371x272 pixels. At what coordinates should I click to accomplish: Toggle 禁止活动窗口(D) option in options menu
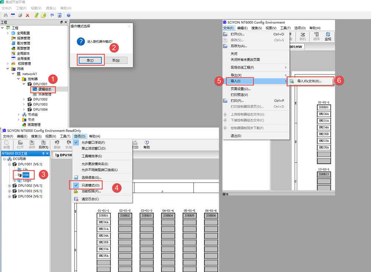pyautogui.click(x=93, y=148)
